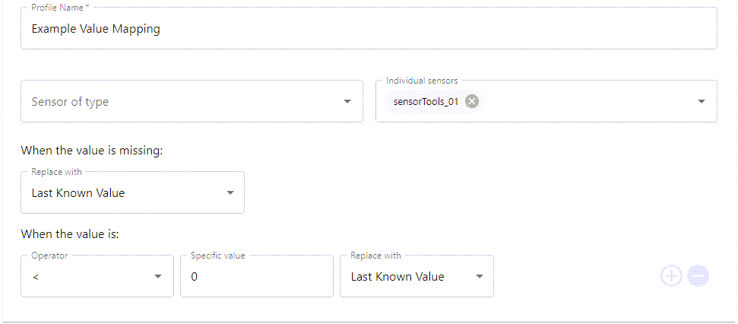
Task: Click into the Profile Name text field
Action: tap(369, 30)
